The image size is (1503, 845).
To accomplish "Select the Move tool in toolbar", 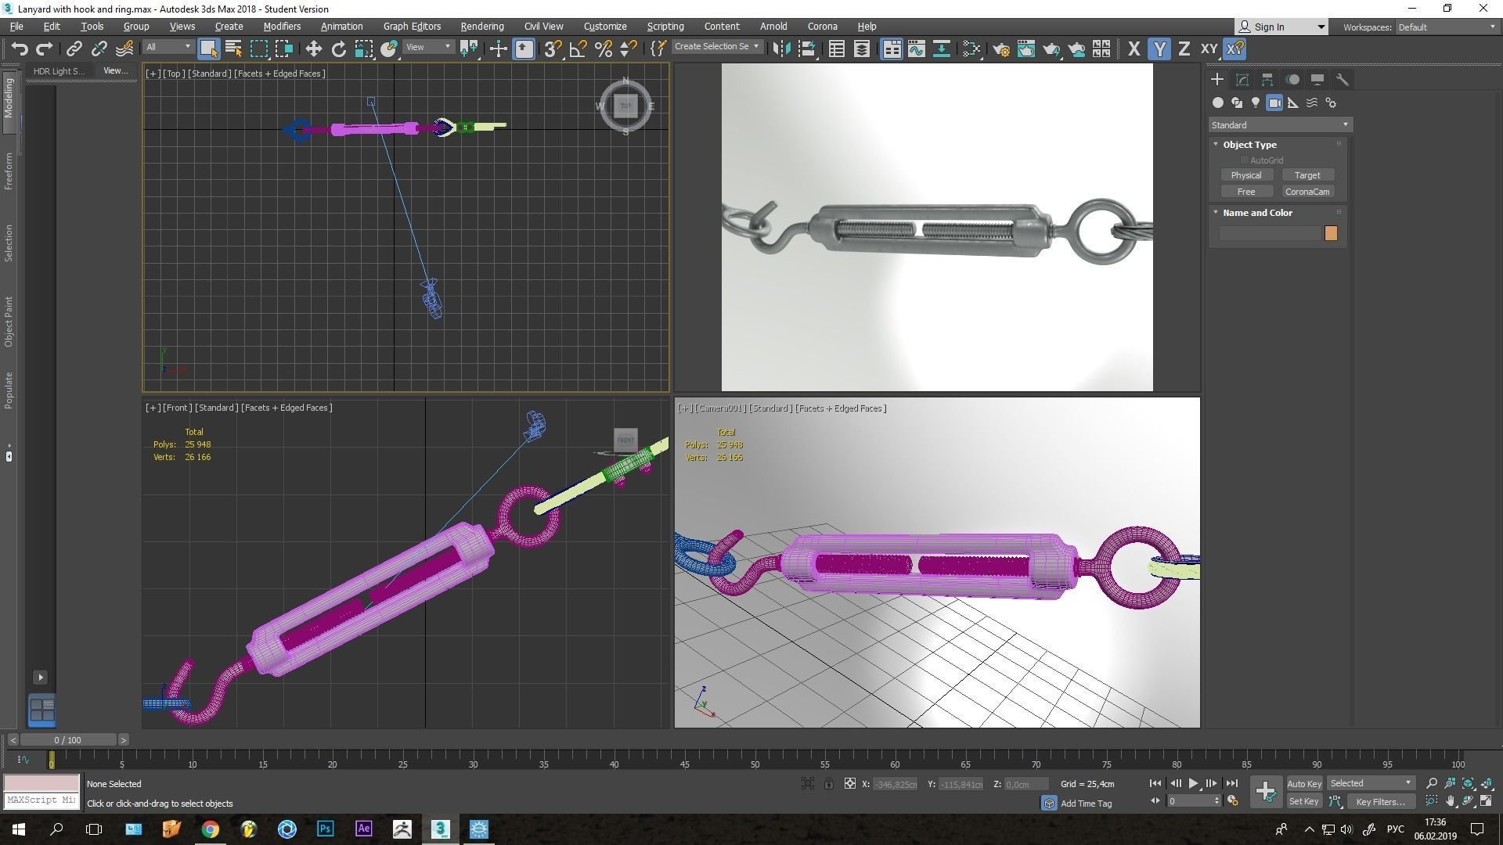I will (x=313, y=49).
